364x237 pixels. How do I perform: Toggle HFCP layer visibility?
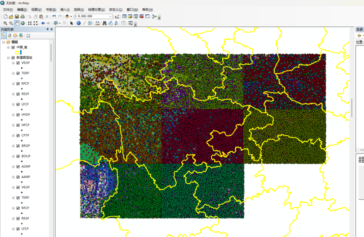pos(18,125)
